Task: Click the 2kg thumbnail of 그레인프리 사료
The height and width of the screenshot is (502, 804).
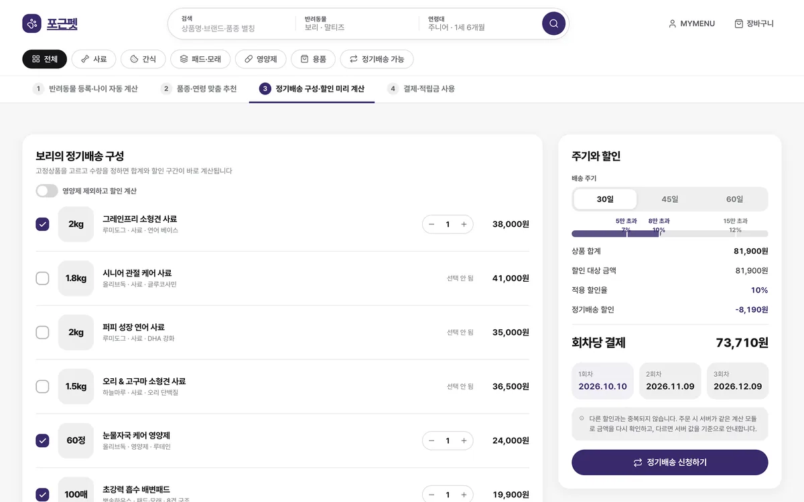Action: (76, 224)
